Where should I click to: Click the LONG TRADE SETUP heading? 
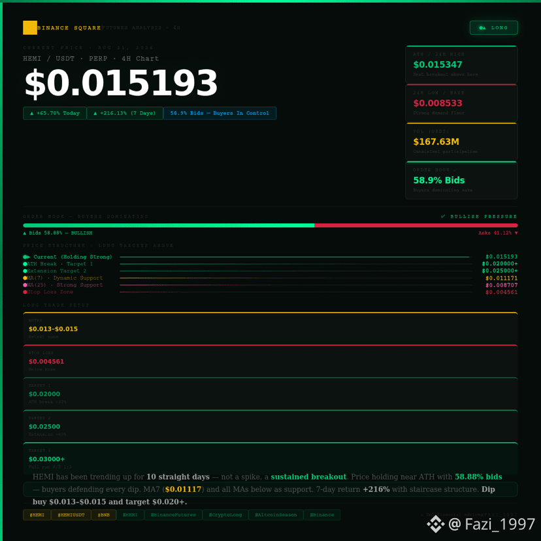click(x=56, y=305)
